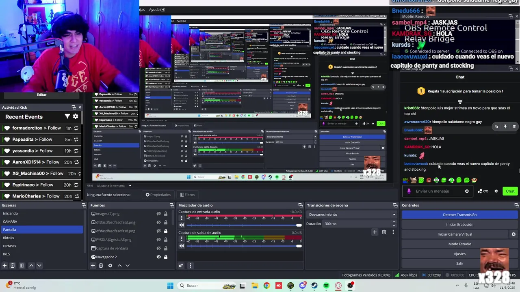Mute Captura de entrada audio
The image size is (520, 292).
[x=182, y=225]
